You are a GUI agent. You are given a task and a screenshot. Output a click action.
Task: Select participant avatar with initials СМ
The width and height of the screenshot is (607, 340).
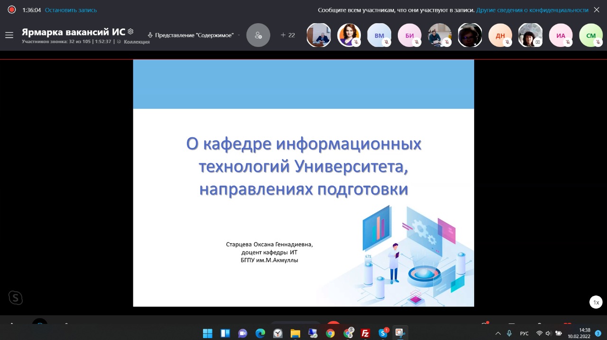point(591,36)
